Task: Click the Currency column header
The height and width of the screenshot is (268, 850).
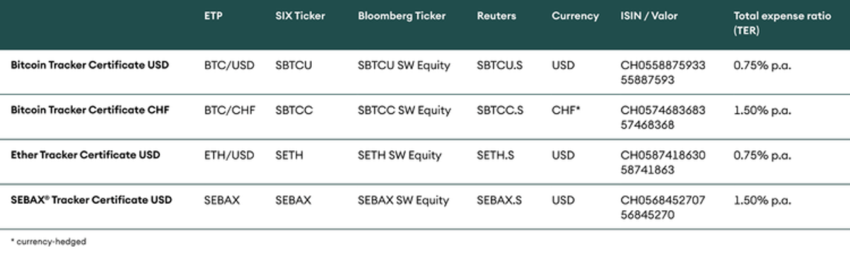Action: 575,16
